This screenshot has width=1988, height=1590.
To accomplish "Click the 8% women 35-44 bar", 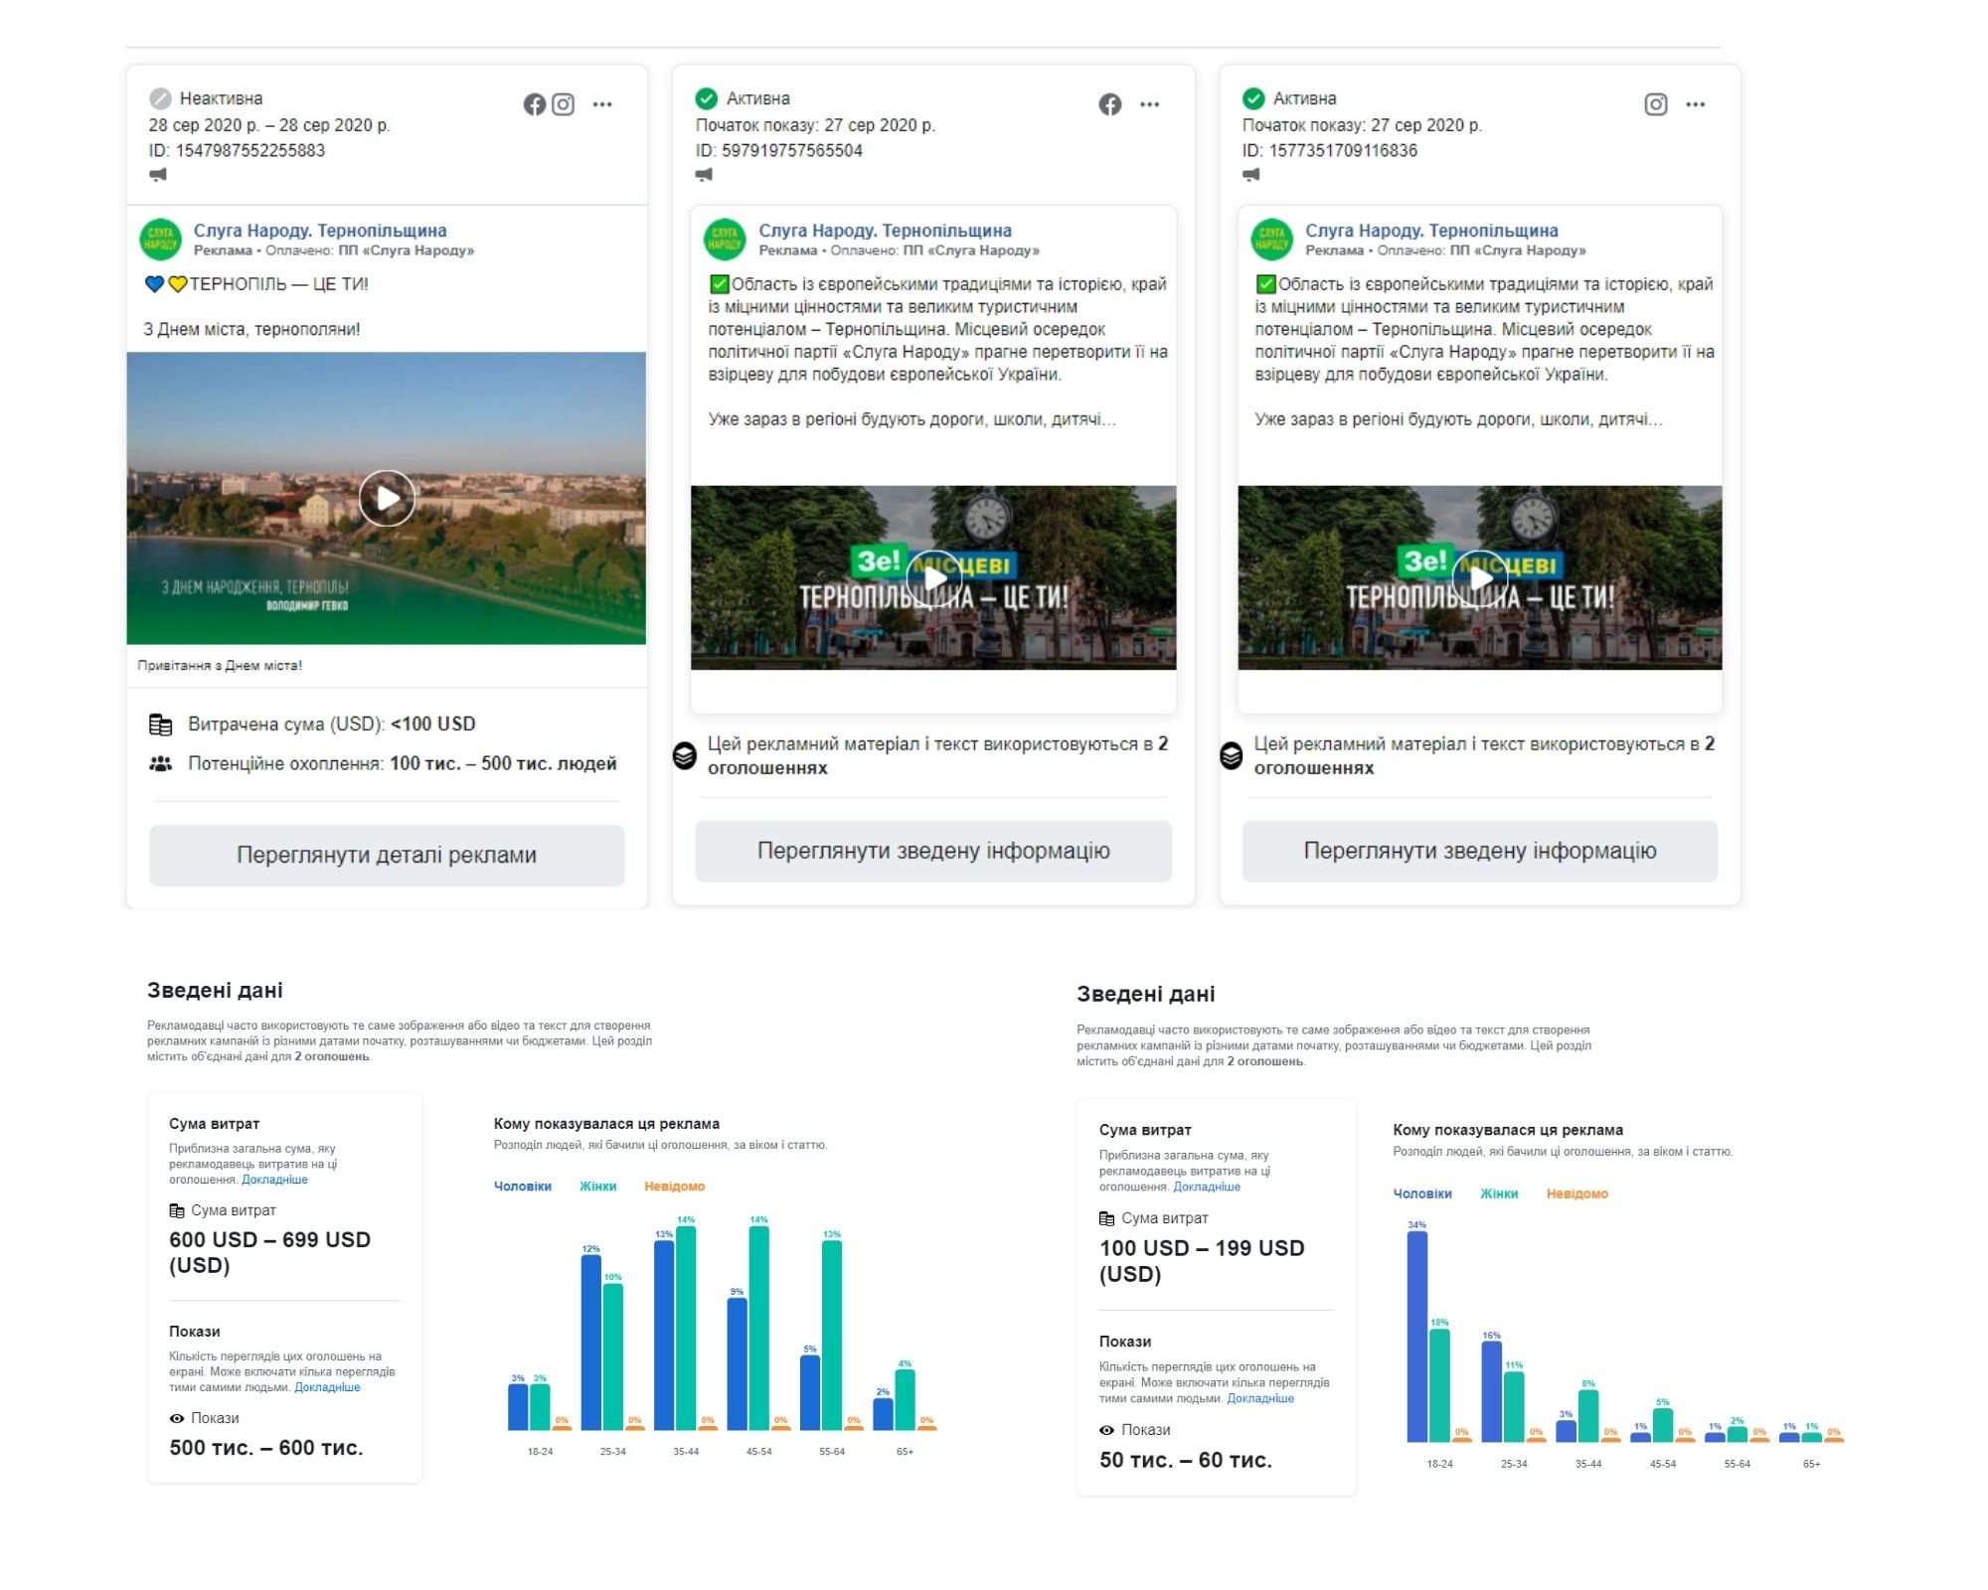I will [1588, 1416].
